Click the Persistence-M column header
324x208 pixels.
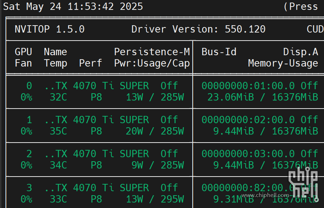point(152,52)
